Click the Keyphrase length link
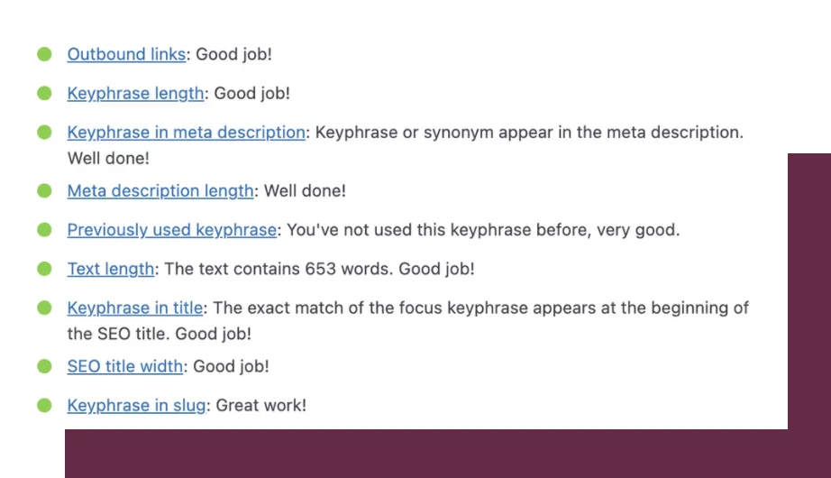831x478 pixels. (x=135, y=94)
